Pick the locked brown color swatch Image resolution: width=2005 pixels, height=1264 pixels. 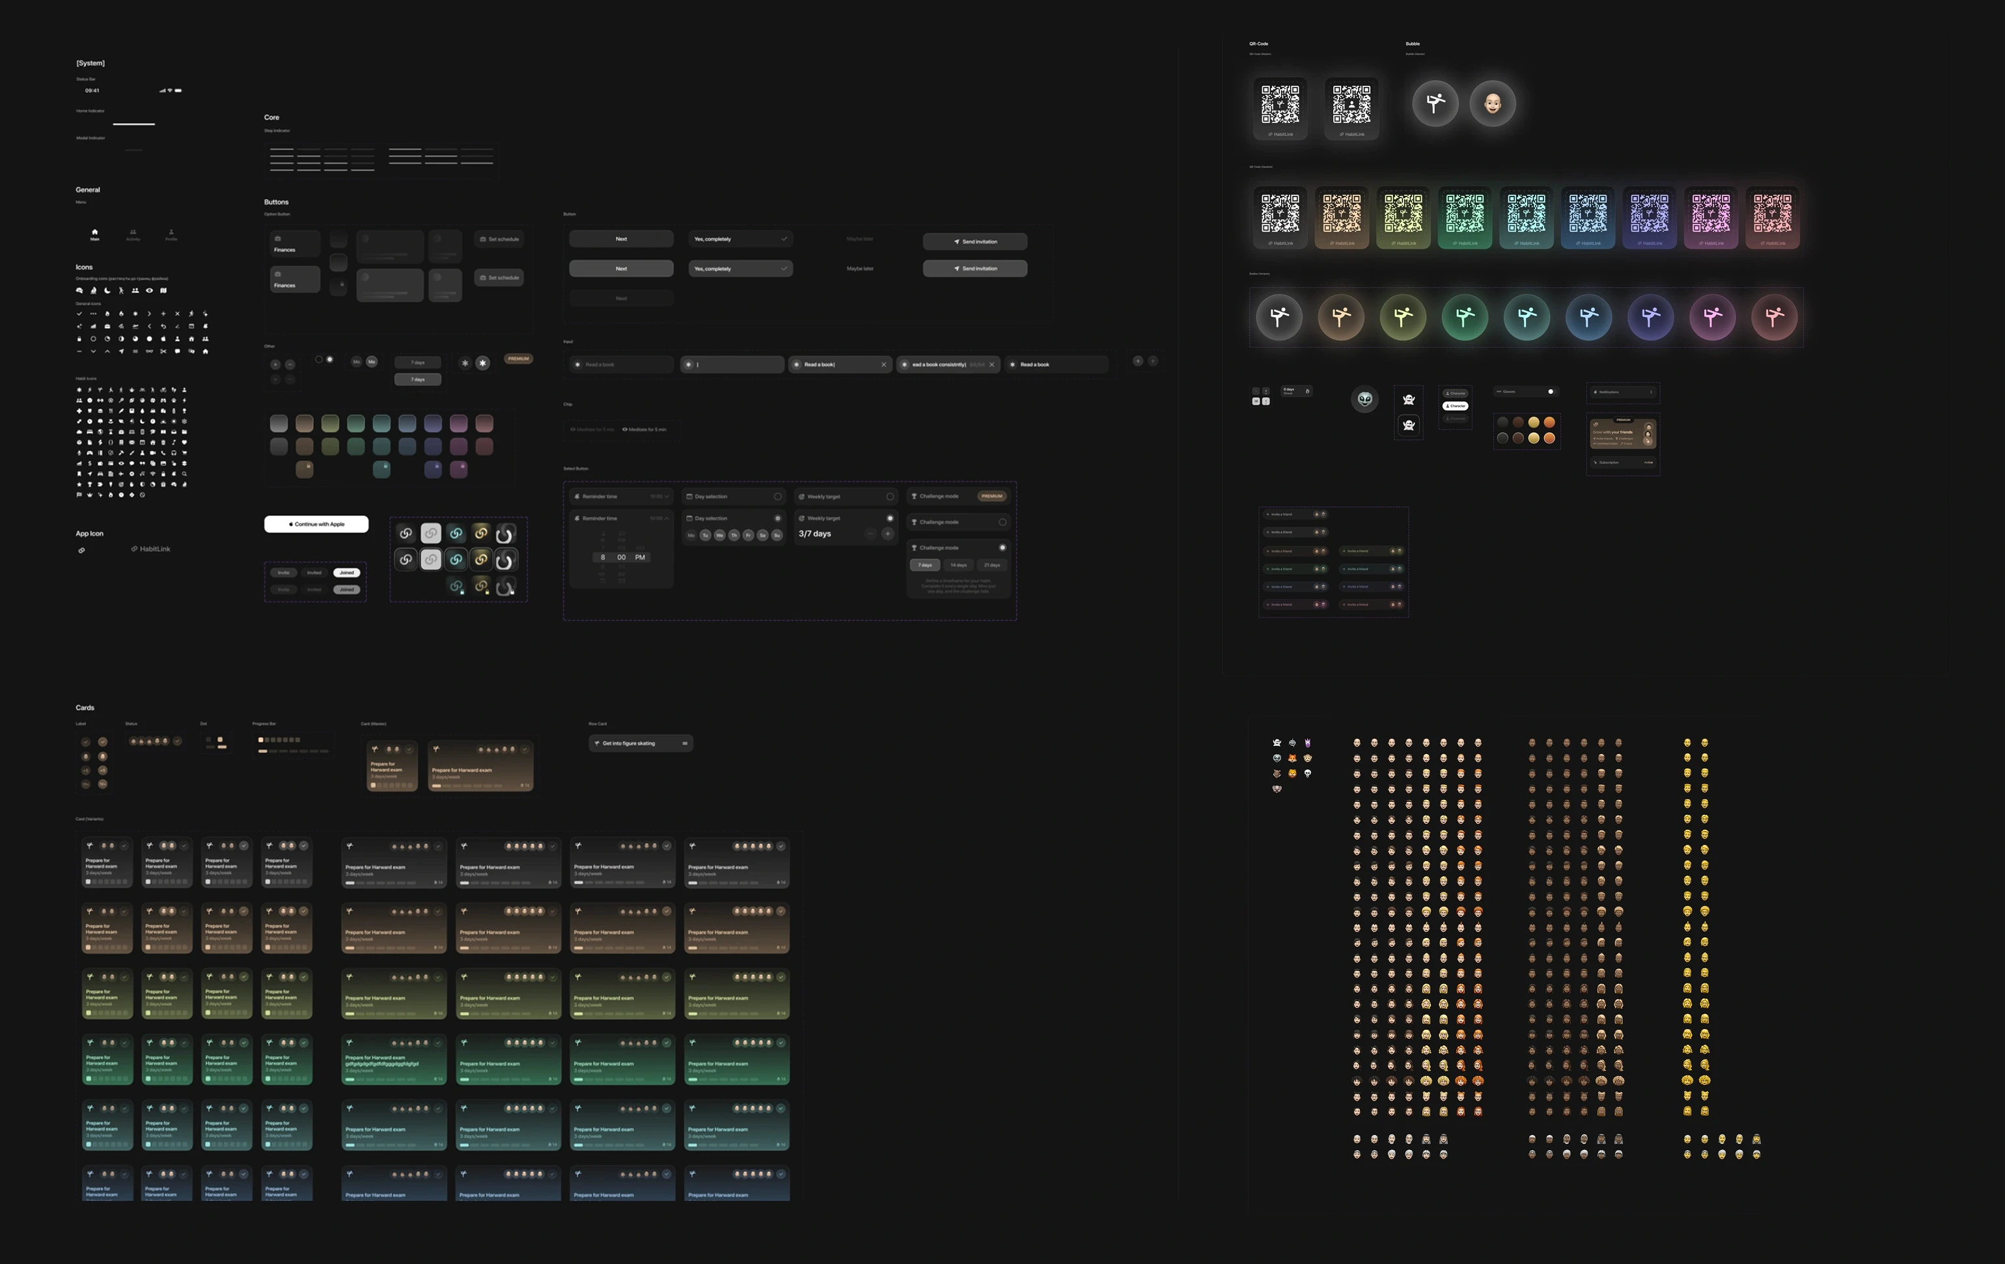[x=305, y=470]
